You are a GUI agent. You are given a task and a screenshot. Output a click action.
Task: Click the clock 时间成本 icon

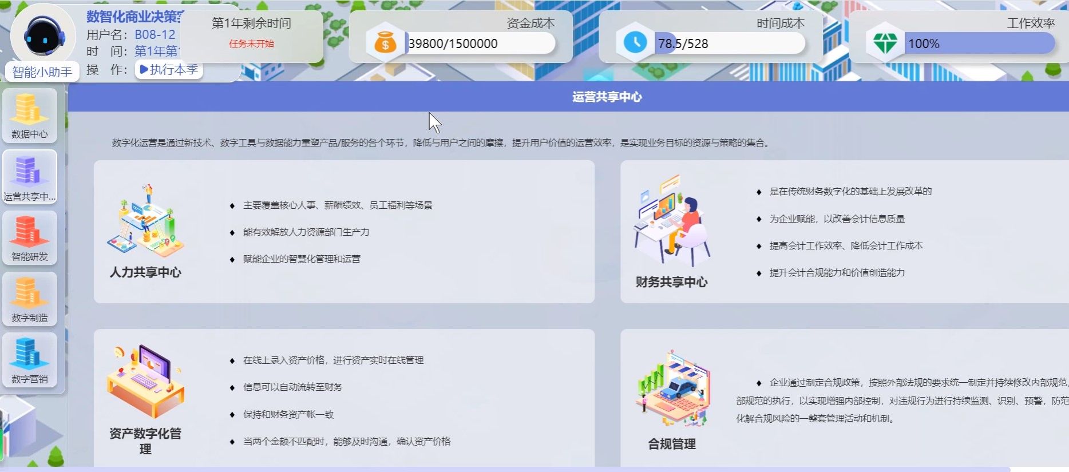635,42
